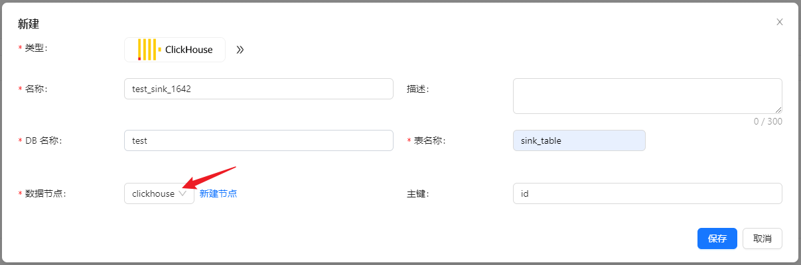Image resolution: width=801 pixels, height=265 pixels.
Task: Select the ClickHouse type card
Action: tap(175, 50)
